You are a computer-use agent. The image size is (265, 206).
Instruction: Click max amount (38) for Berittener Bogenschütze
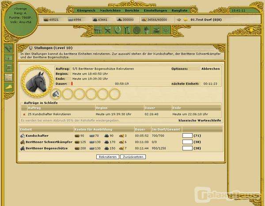tap(197, 148)
